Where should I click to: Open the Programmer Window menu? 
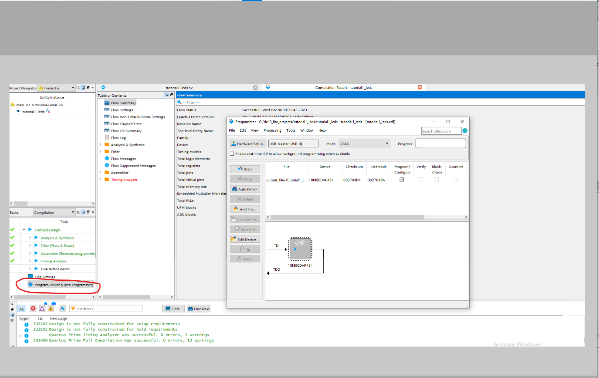pyautogui.click(x=307, y=131)
